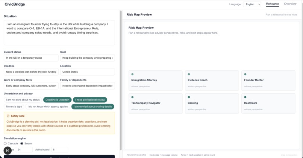Click the Work or company facts field
The height and width of the screenshot is (158, 303).
pyautogui.click(x=31, y=86)
